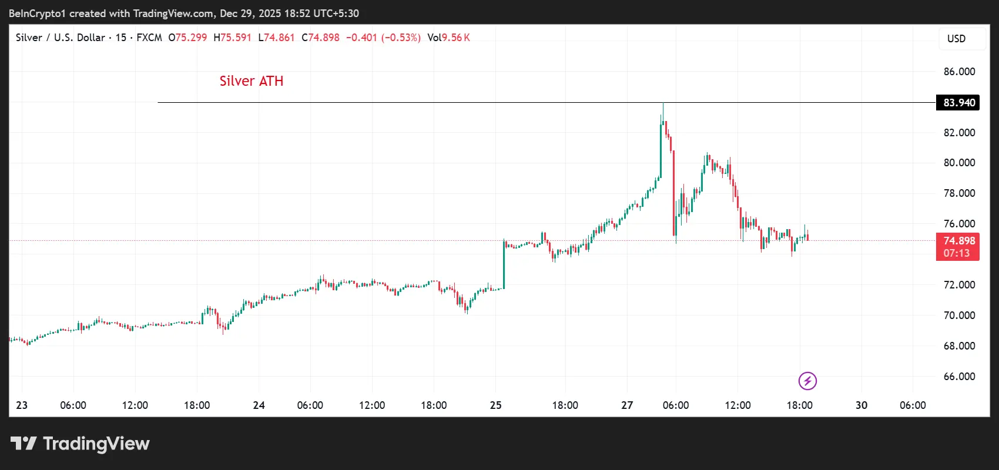Click the 86.000 price axis label
999x470 pixels.
point(959,72)
